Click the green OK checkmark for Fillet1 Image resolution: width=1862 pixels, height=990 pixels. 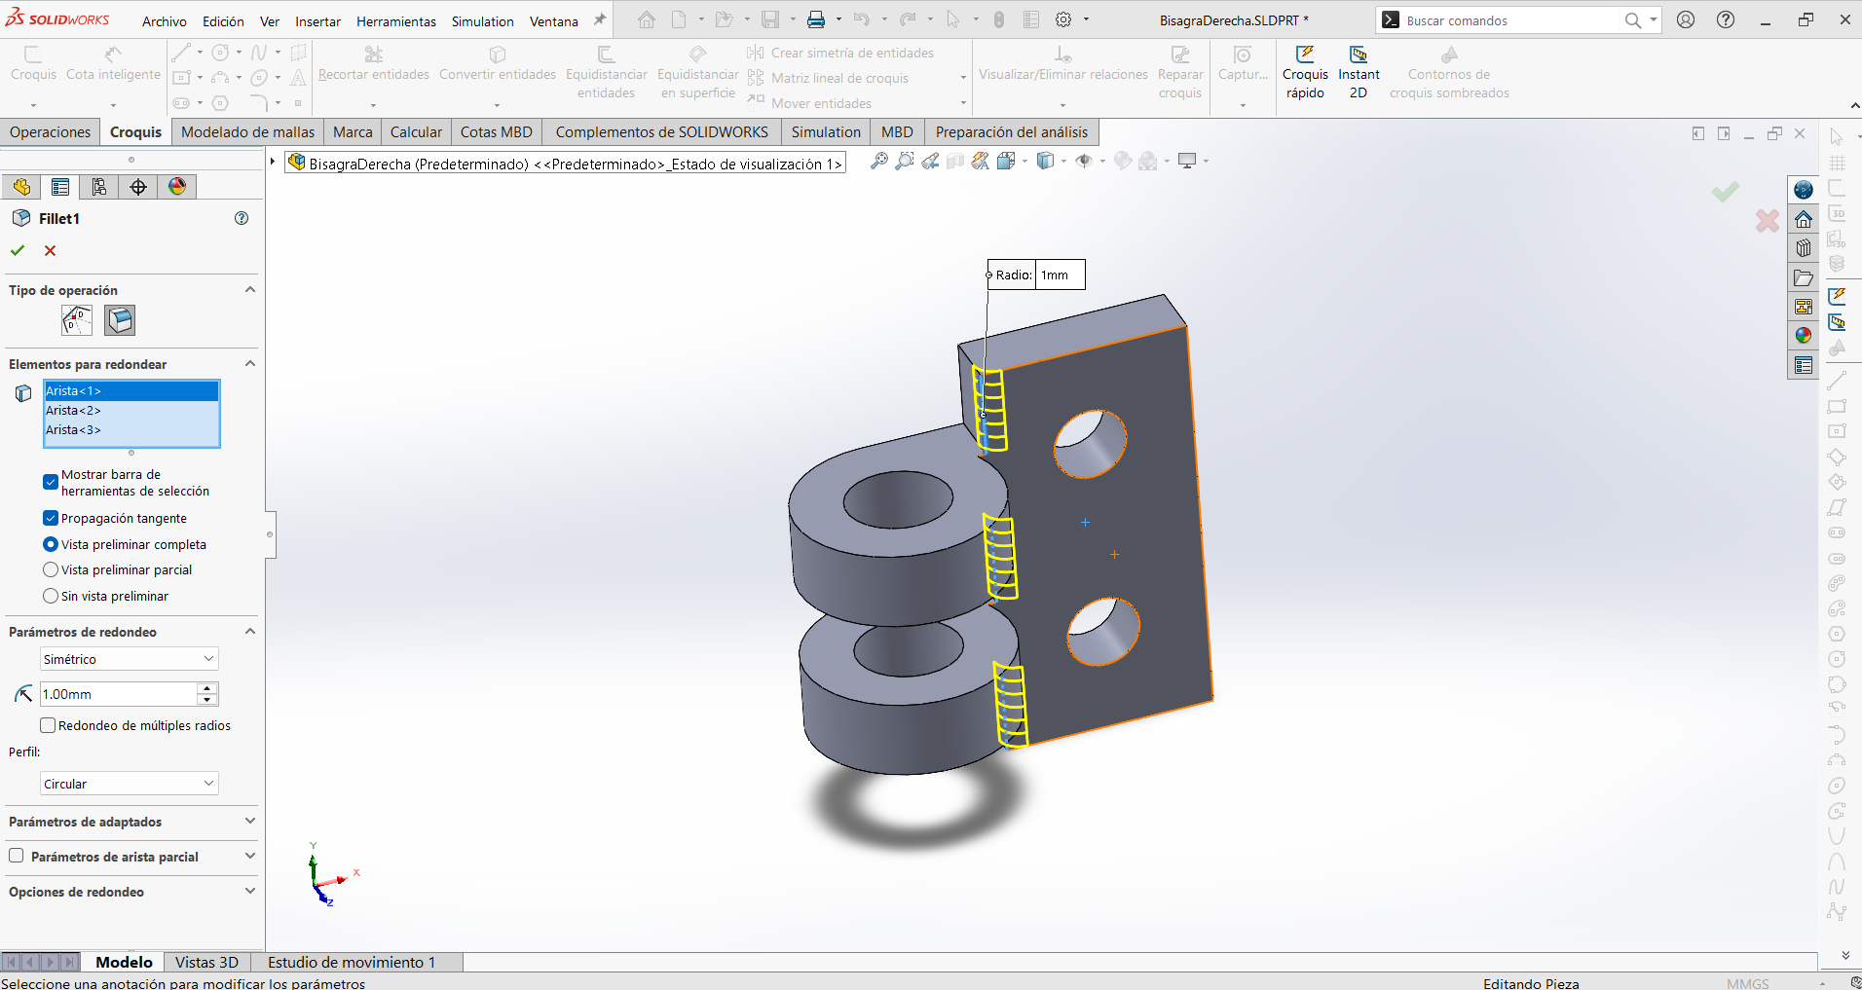point(18,250)
